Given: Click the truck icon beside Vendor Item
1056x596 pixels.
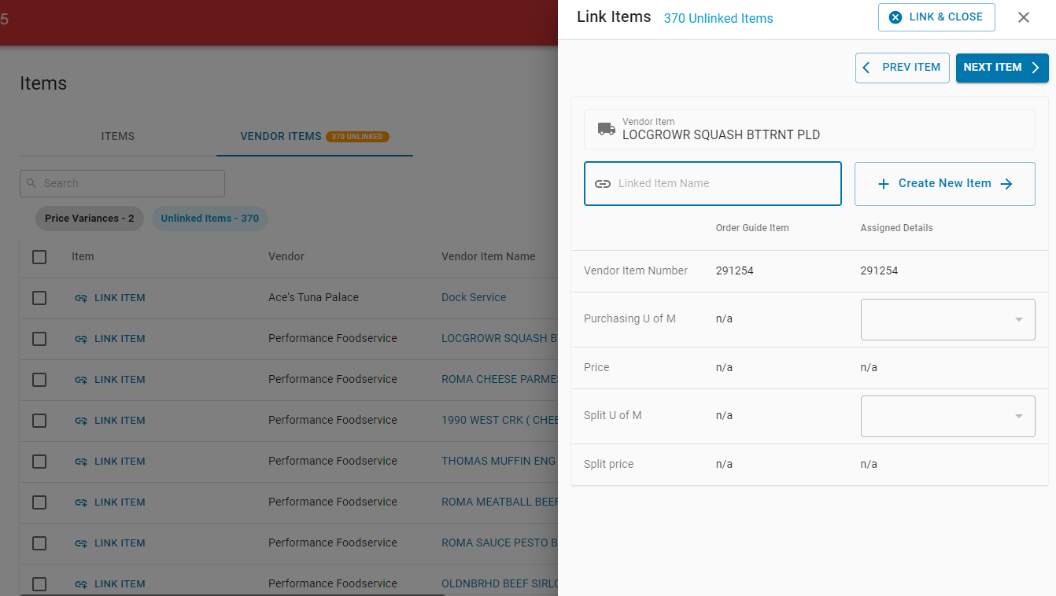Looking at the screenshot, I should [606, 129].
